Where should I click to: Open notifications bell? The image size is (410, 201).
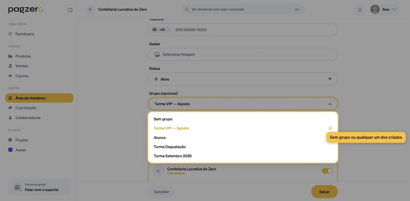pos(360,9)
